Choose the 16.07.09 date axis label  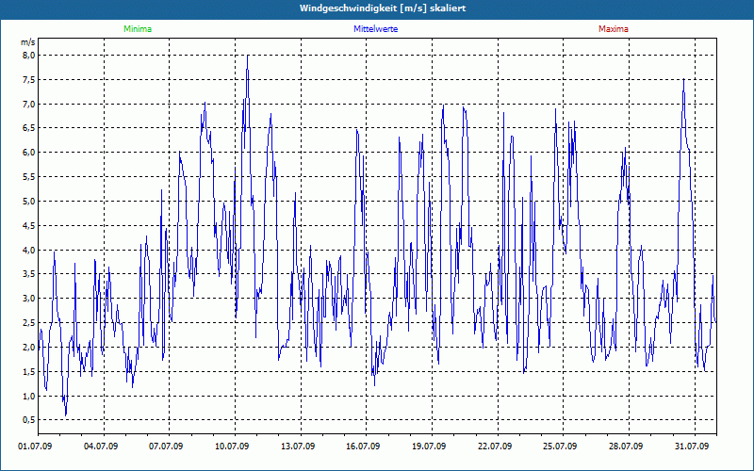[x=363, y=447]
